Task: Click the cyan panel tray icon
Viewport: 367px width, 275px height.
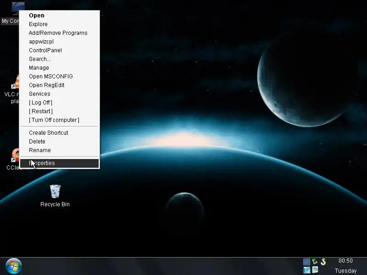Action: (306, 270)
